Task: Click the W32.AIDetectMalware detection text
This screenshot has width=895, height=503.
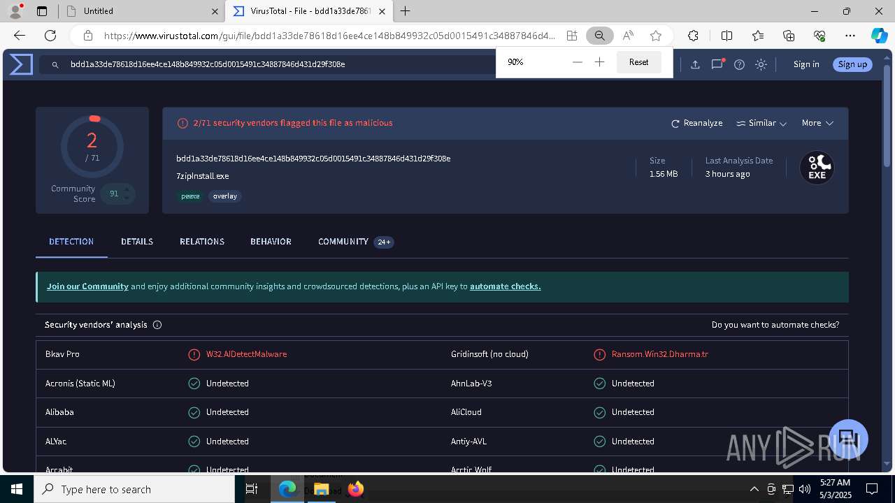Action: pyautogui.click(x=246, y=354)
